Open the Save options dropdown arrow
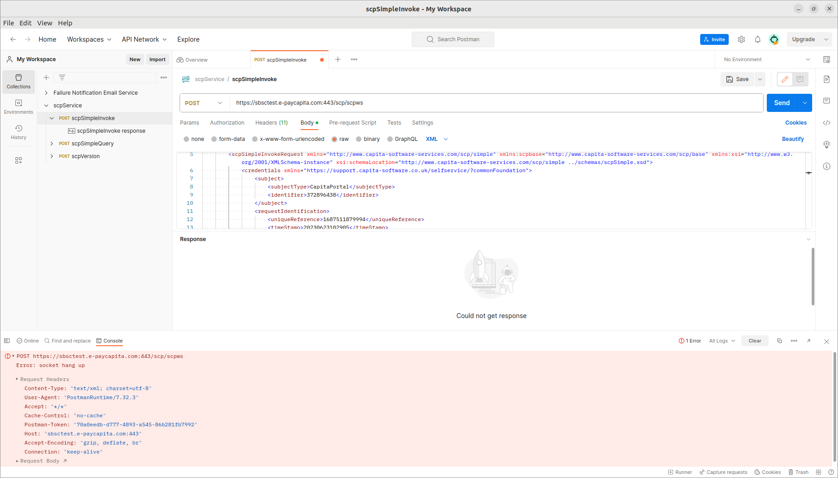Screen dimensions: 838x478 (x=760, y=79)
